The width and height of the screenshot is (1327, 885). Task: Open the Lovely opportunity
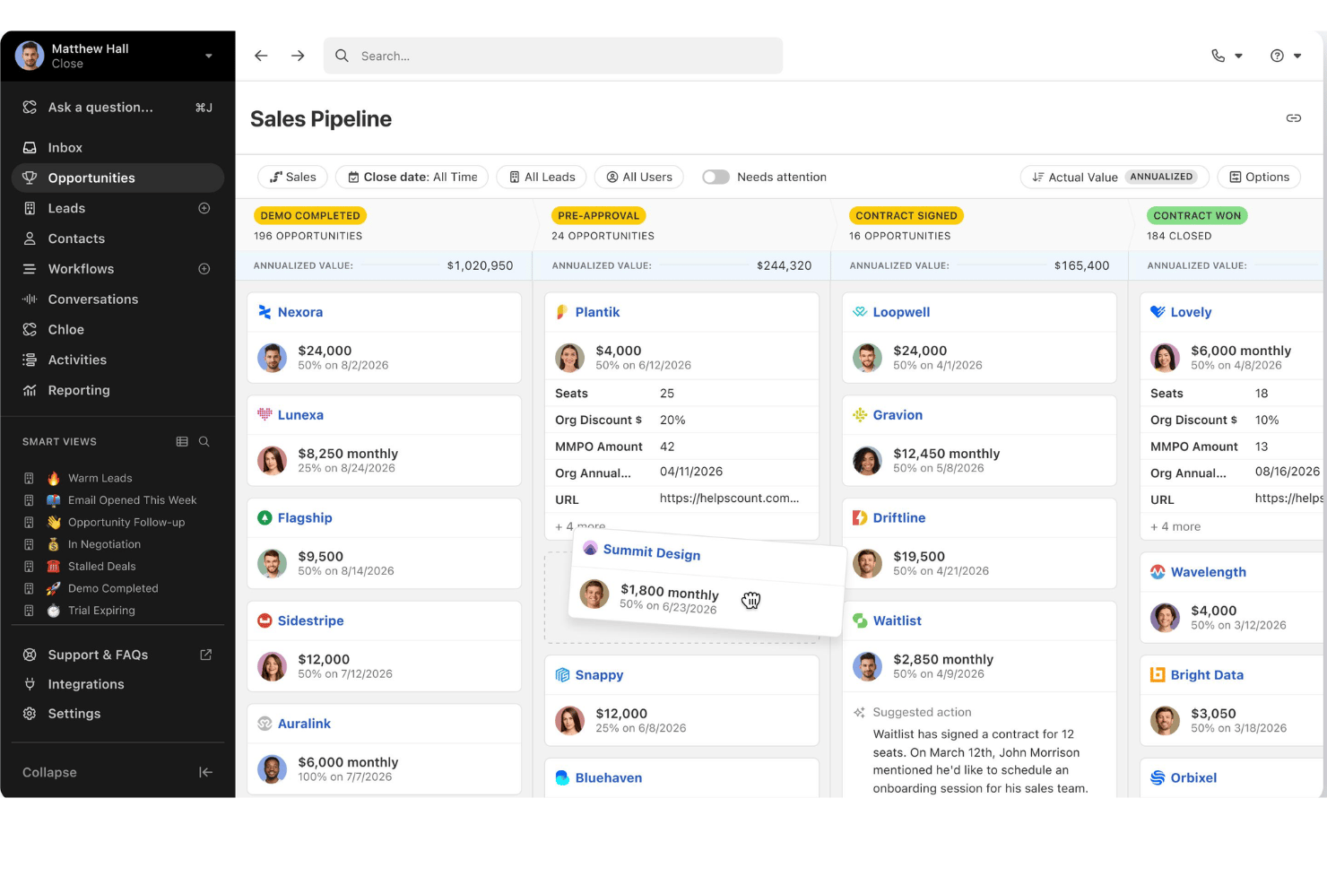(x=1191, y=312)
